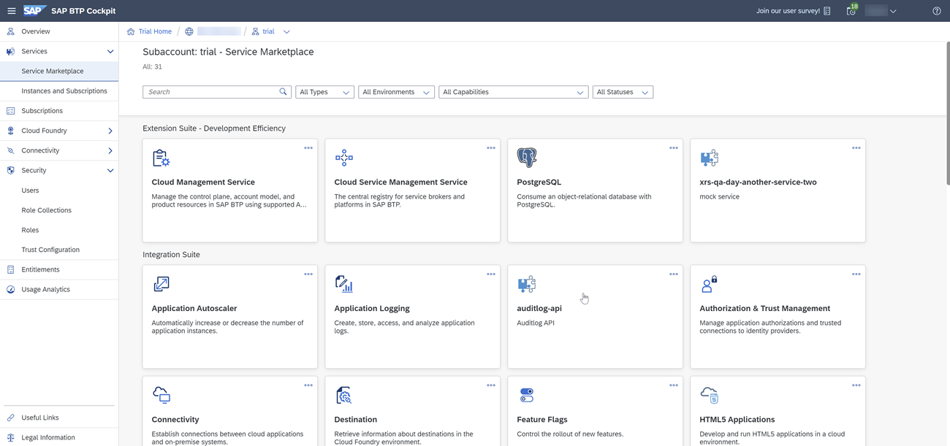Open the hamburger navigation menu
950x446 pixels.
[x=11, y=11]
